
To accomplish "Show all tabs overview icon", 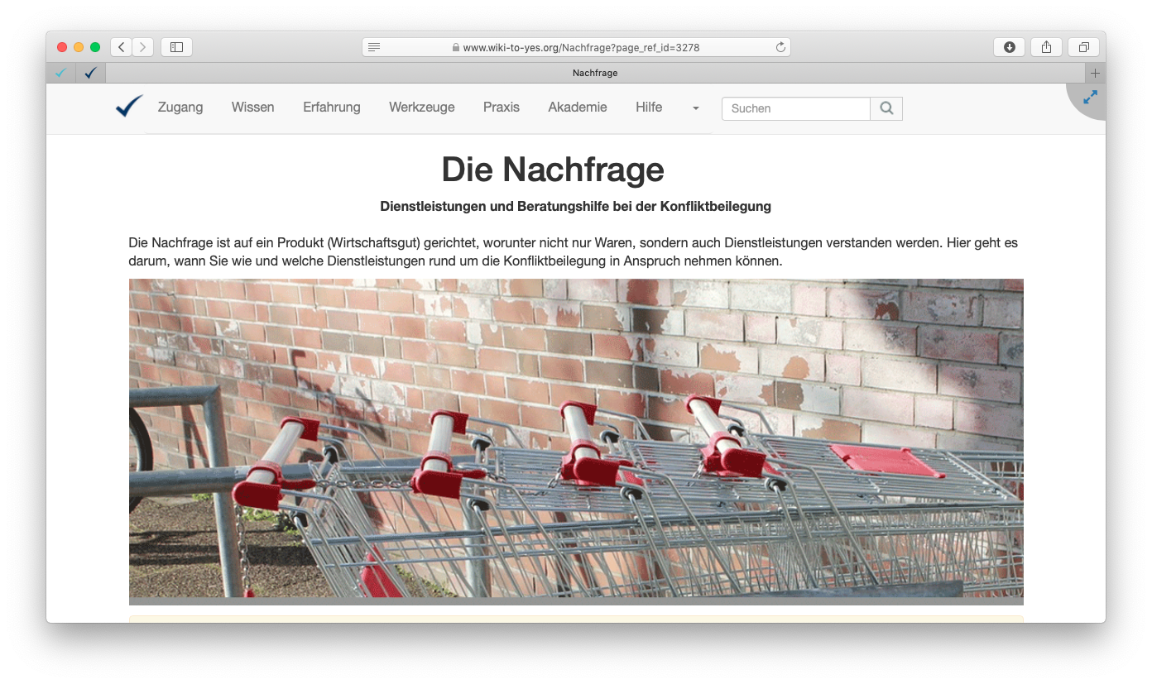I will 1083,47.
